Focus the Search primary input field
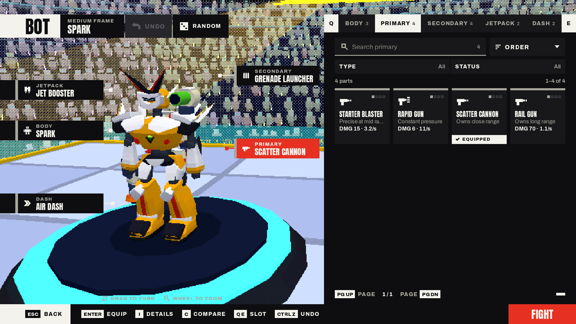The image size is (576, 324). click(410, 47)
